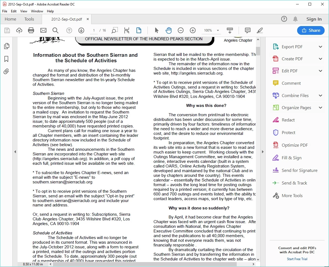Select the Highlight text pen
This screenshot has width=329, height=267.
click(x=260, y=30)
